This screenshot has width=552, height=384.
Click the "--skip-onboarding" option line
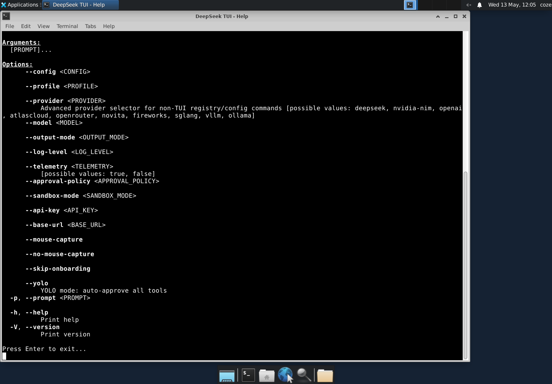58,269
